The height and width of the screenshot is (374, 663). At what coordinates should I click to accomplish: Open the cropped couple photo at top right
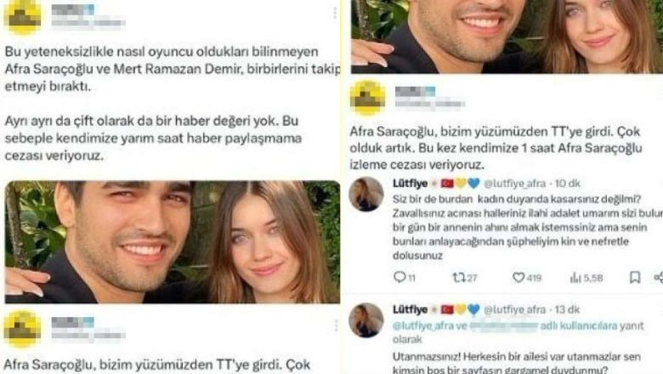coord(507,37)
